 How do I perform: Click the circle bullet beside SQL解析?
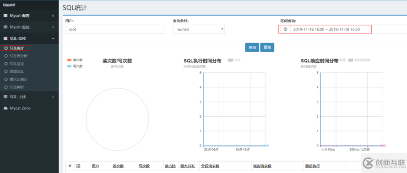tap(6, 87)
